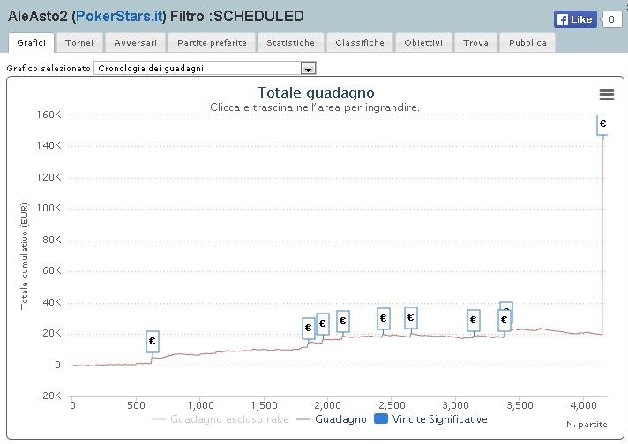The width and height of the screenshot is (628, 444).
Task: Switch to the Grafici tab
Action: [31, 42]
